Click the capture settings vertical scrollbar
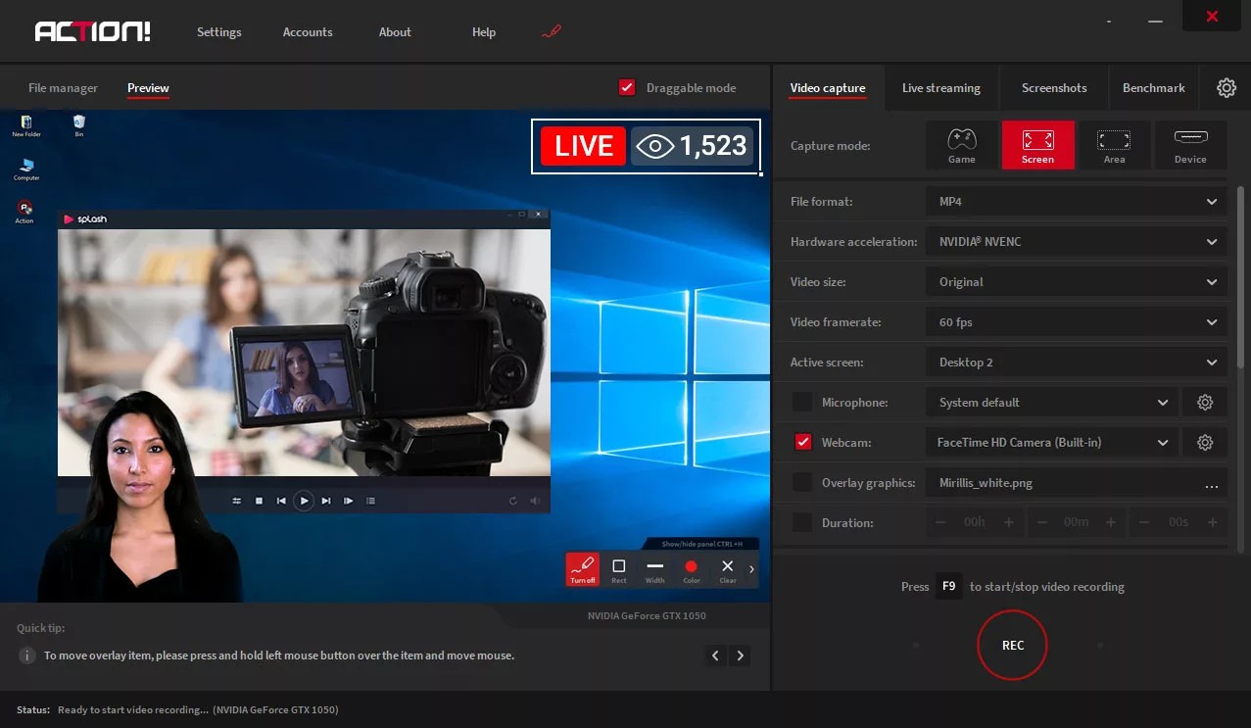The width and height of the screenshot is (1251, 728). pos(1241,276)
